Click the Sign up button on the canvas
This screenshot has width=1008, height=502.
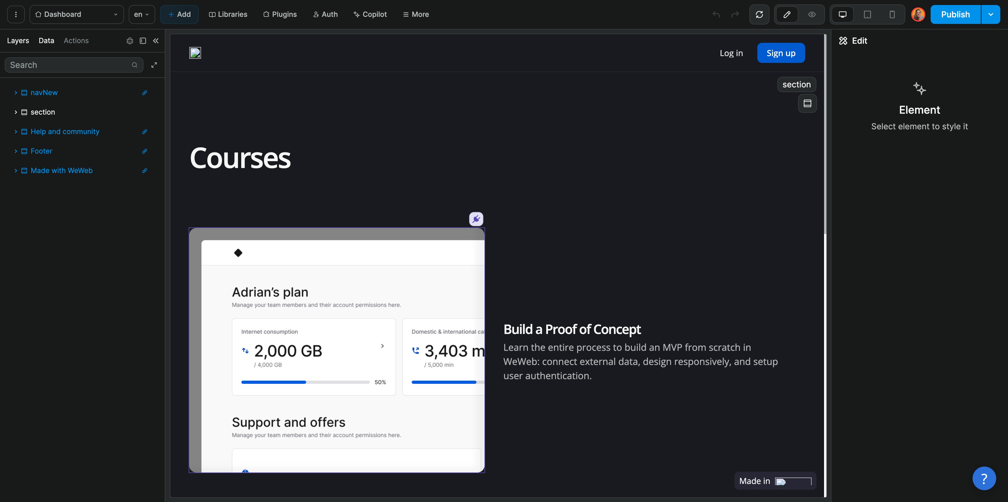pyautogui.click(x=781, y=53)
